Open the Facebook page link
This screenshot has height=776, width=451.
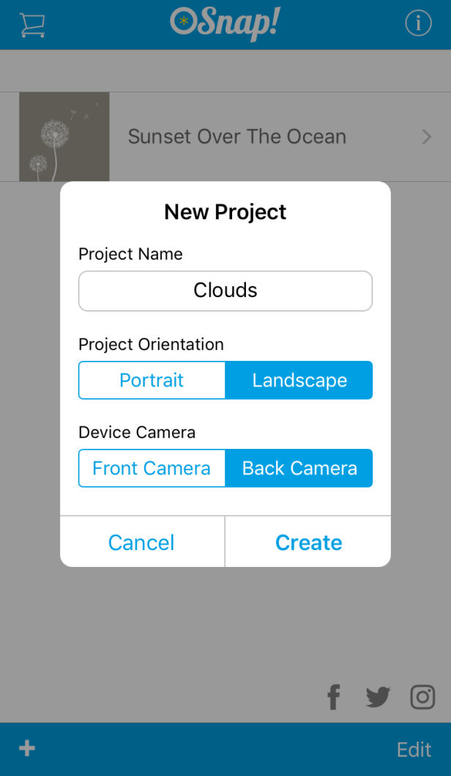(x=333, y=697)
